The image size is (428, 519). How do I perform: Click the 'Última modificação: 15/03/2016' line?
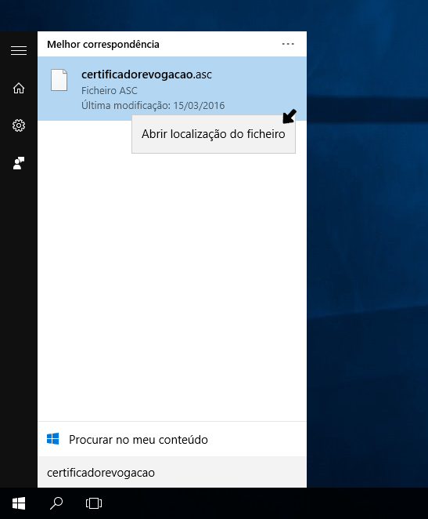153,106
